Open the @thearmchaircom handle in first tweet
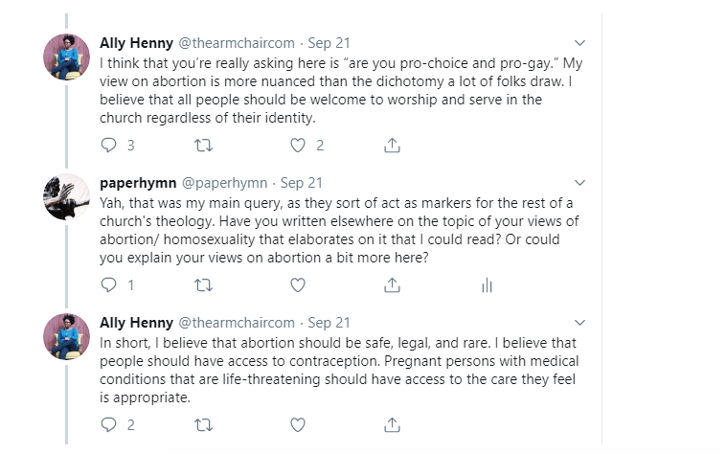 coord(238,43)
